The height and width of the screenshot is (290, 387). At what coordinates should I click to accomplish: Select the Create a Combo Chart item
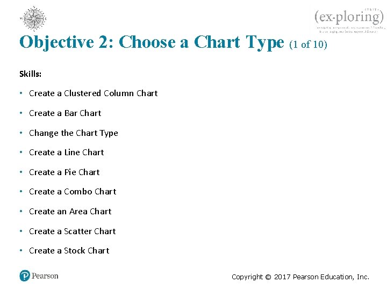coord(73,192)
